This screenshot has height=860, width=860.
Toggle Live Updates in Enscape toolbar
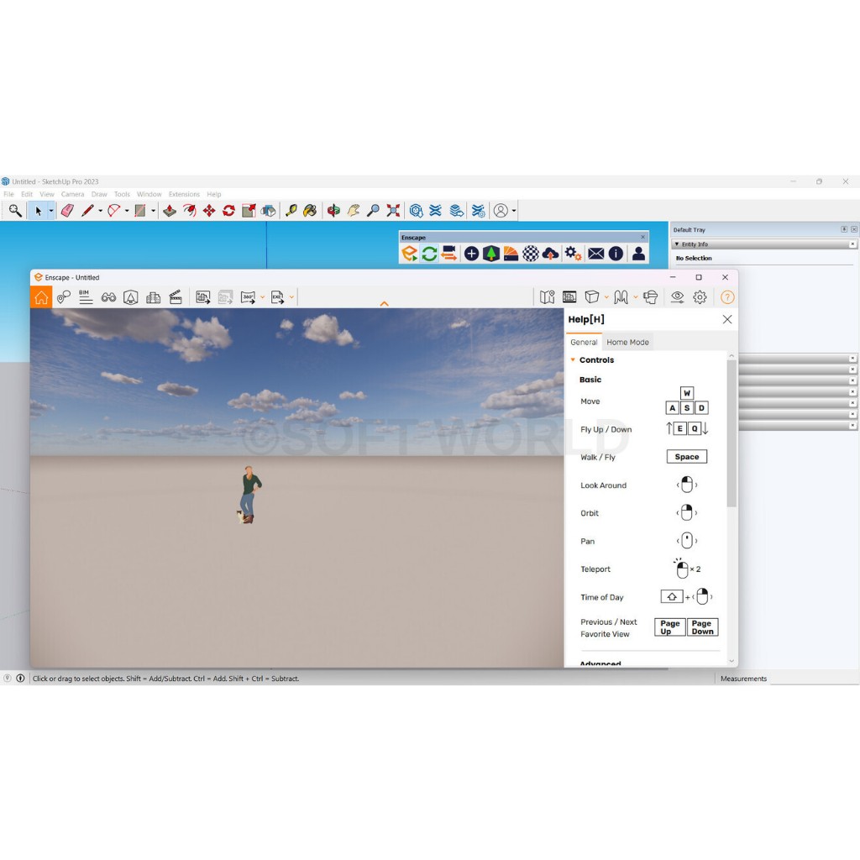click(429, 254)
